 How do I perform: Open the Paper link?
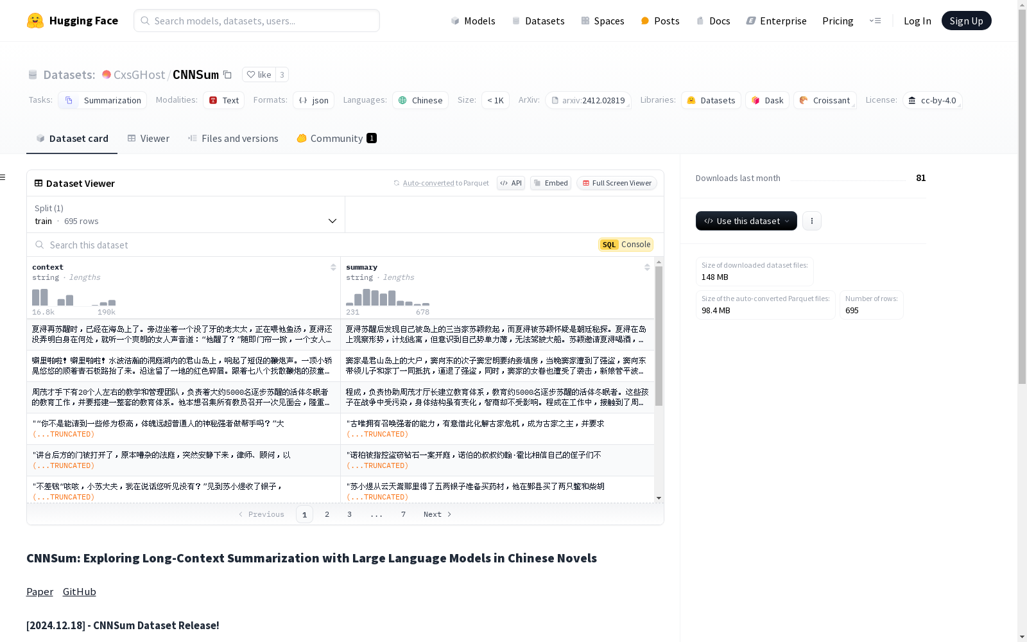pos(40,591)
